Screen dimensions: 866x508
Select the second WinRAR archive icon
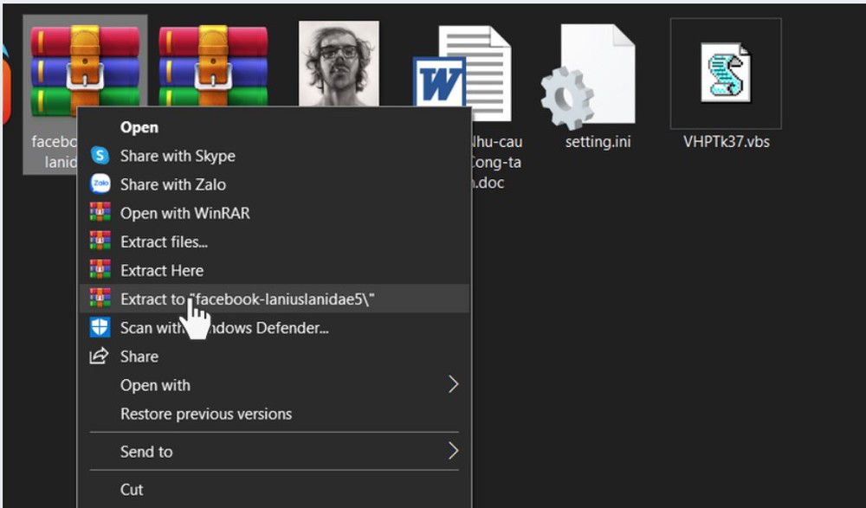pos(213,65)
